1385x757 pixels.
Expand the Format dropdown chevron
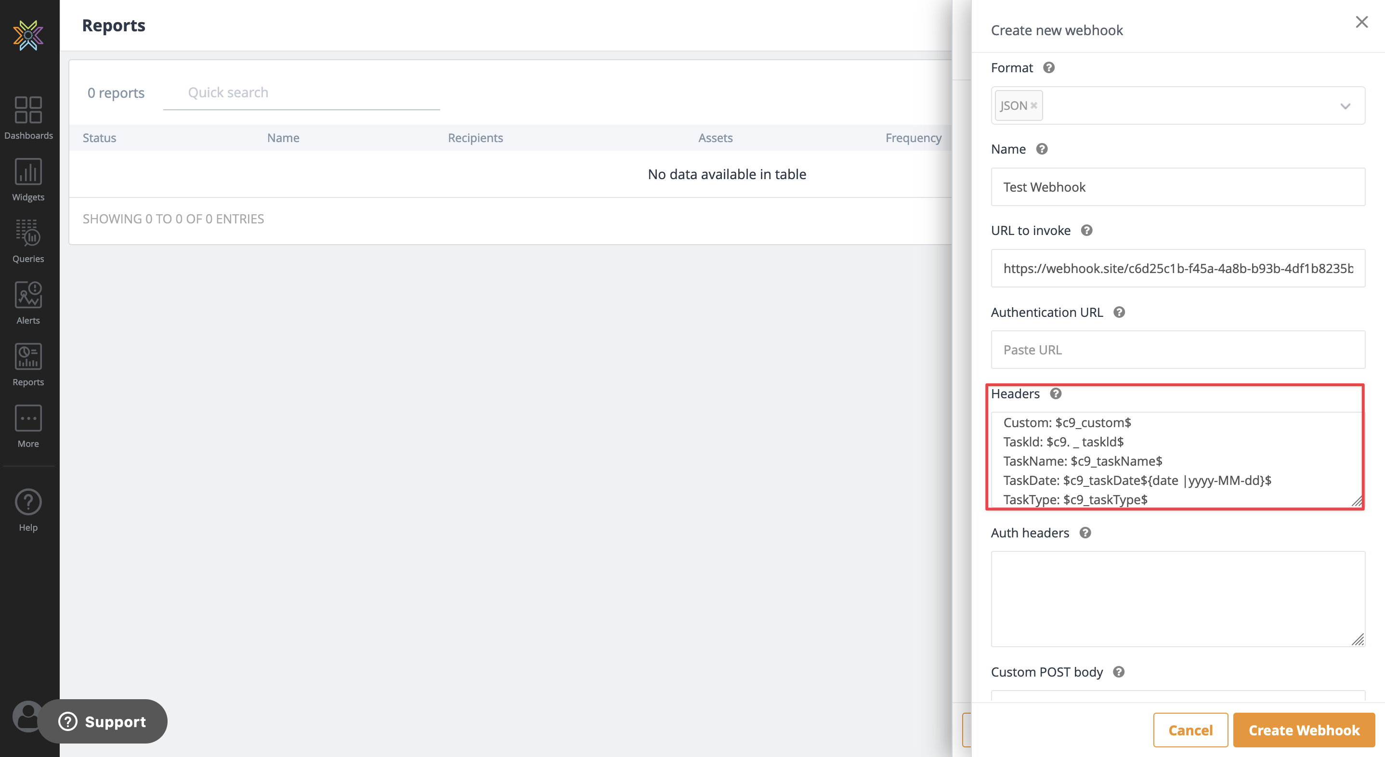pyautogui.click(x=1345, y=106)
